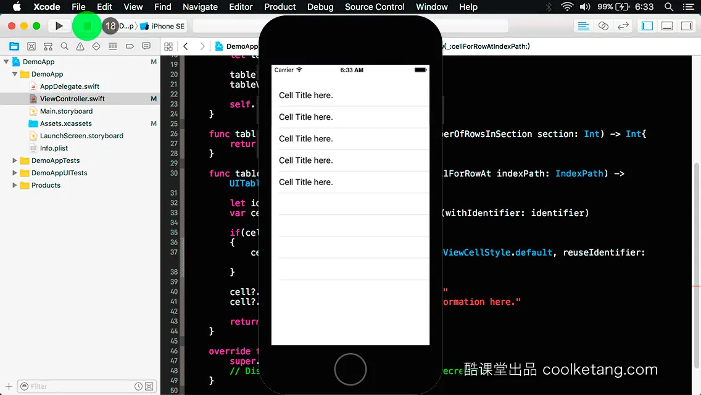
Task: Run the project with the play button
Action: pyautogui.click(x=59, y=26)
